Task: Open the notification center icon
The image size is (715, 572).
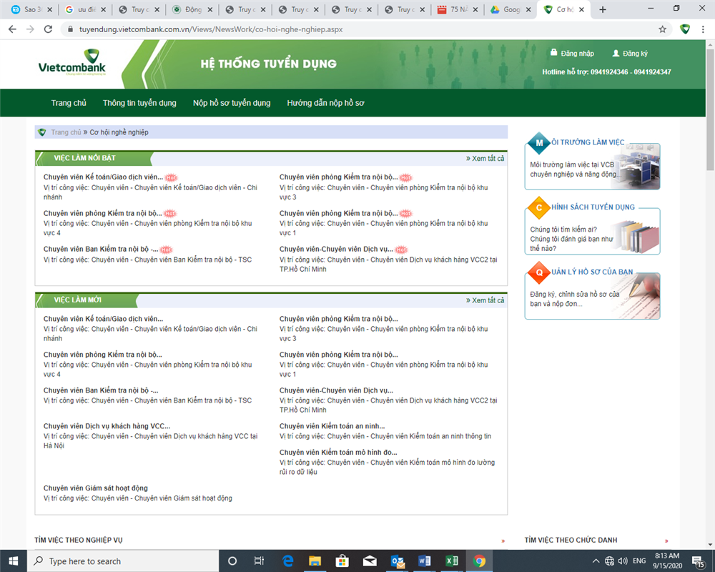Action: [x=699, y=561]
